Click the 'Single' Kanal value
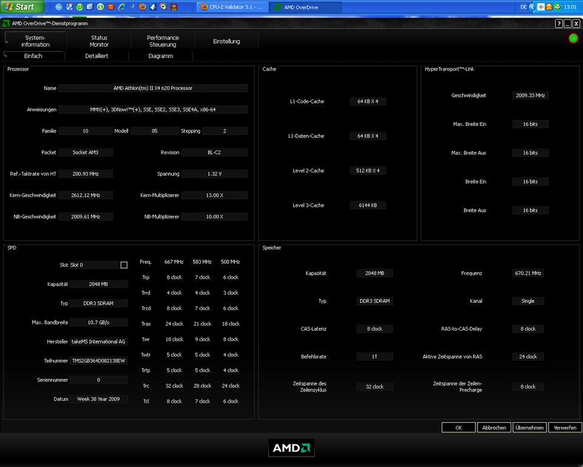 click(x=528, y=301)
